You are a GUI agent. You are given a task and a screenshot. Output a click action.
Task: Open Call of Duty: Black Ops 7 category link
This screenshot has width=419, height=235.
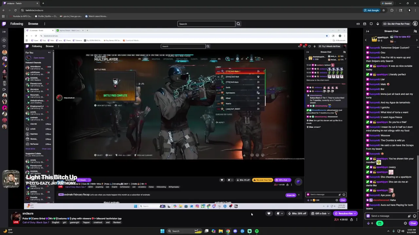click(36, 223)
